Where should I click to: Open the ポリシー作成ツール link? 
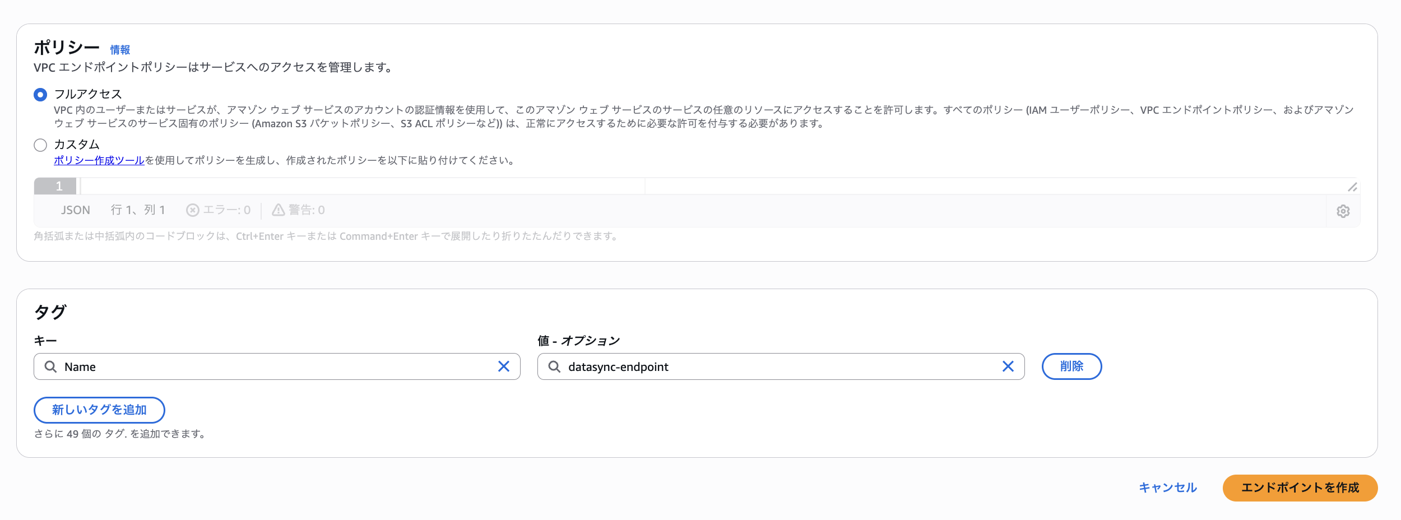pyautogui.click(x=98, y=159)
